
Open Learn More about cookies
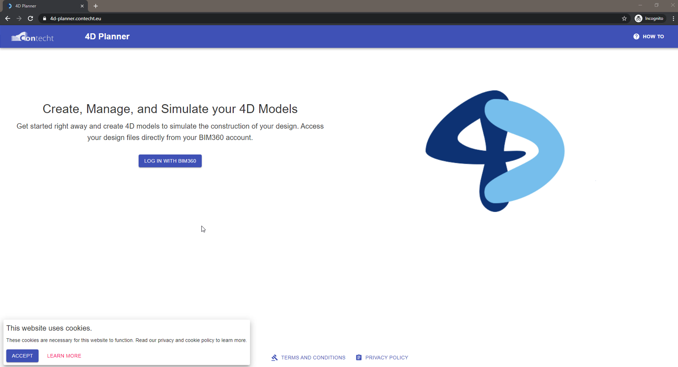(x=64, y=356)
